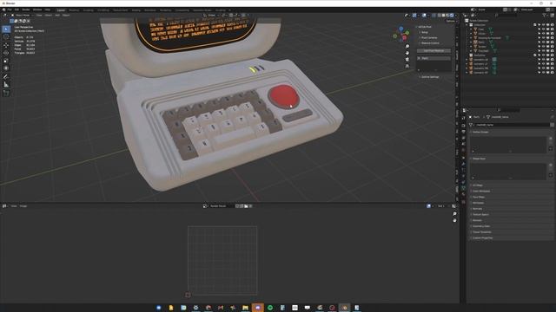Open the viewport Object menu
Screen dimensions: 556x312
click(66, 16)
